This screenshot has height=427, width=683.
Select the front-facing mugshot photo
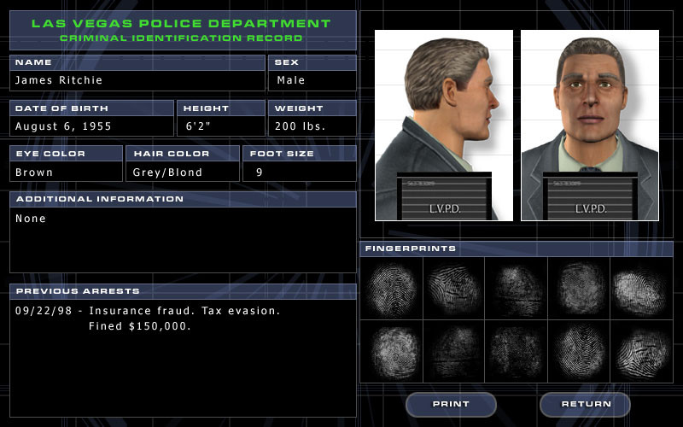pos(590,125)
